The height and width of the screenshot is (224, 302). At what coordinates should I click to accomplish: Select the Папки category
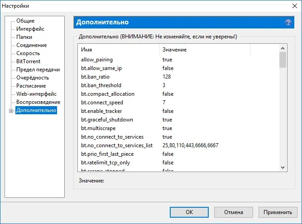pyautogui.click(x=24, y=37)
